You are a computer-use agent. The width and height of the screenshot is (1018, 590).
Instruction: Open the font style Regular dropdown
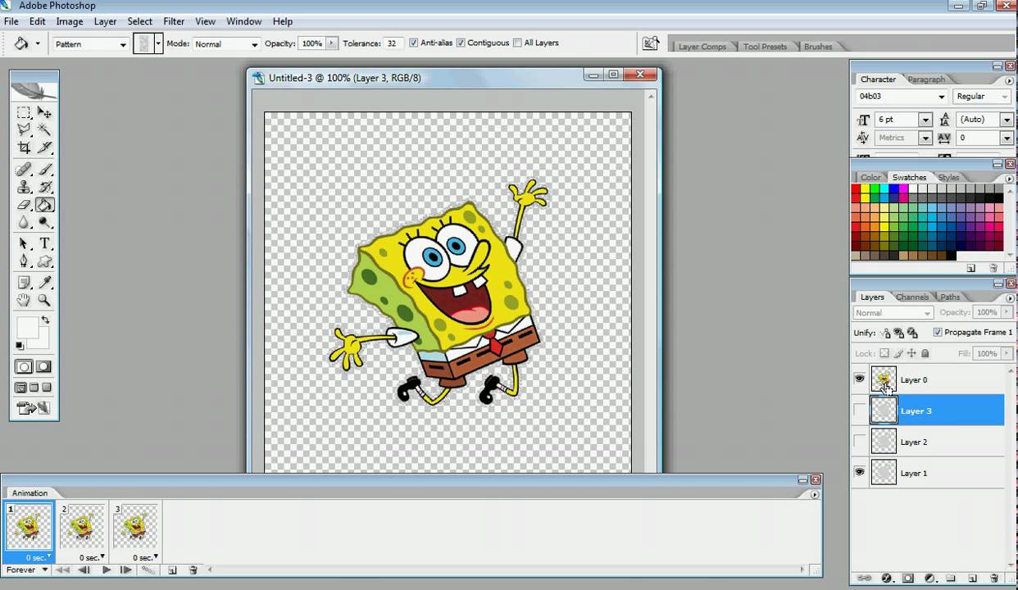(x=983, y=97)
